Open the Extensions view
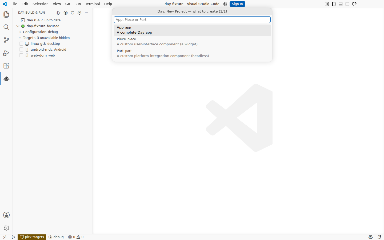This screenshot has width=384, height=240. 6,66
